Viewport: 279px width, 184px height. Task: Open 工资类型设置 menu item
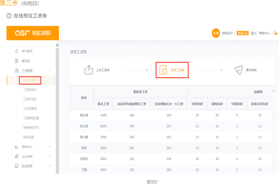coord(31,118)
